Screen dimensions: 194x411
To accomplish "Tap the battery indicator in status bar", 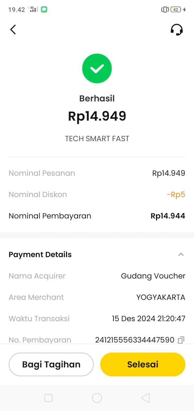I will [x=176, y=9].
